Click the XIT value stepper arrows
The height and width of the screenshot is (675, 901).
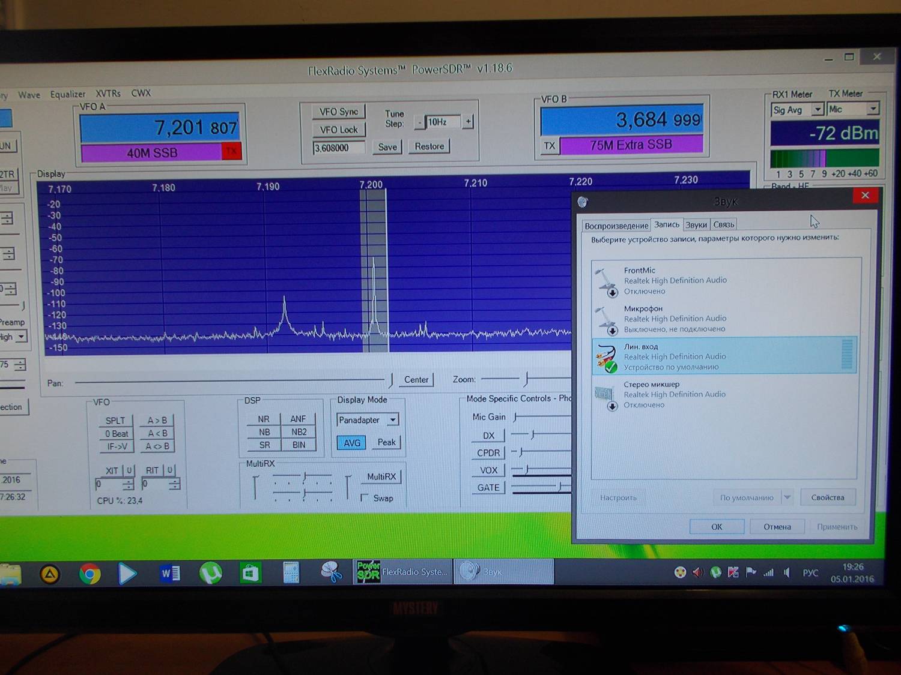(128, 484)
